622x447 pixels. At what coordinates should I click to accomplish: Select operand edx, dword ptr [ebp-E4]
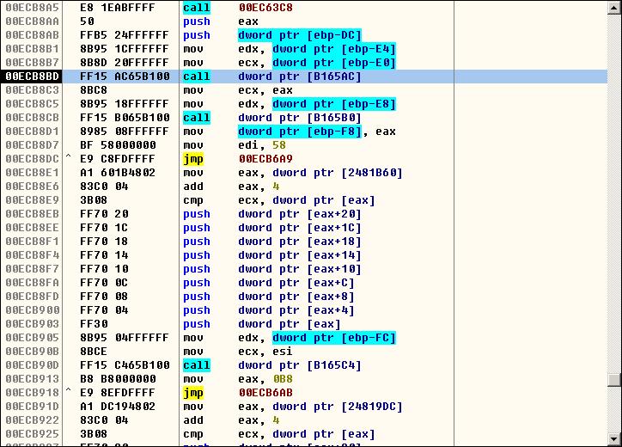317,49
